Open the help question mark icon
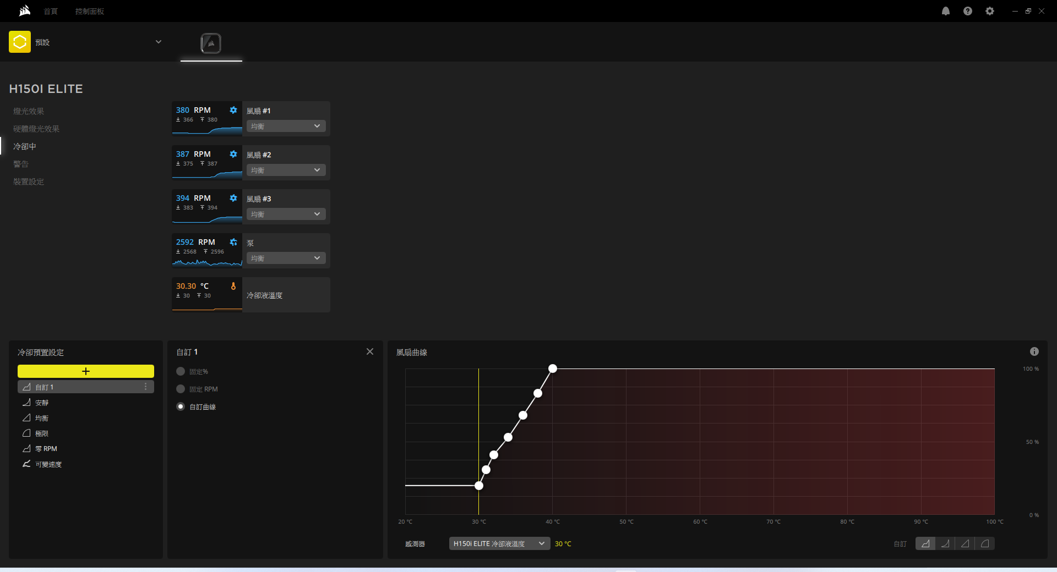This screenshot has width=1057, height=572. click(x=968, y=11)
